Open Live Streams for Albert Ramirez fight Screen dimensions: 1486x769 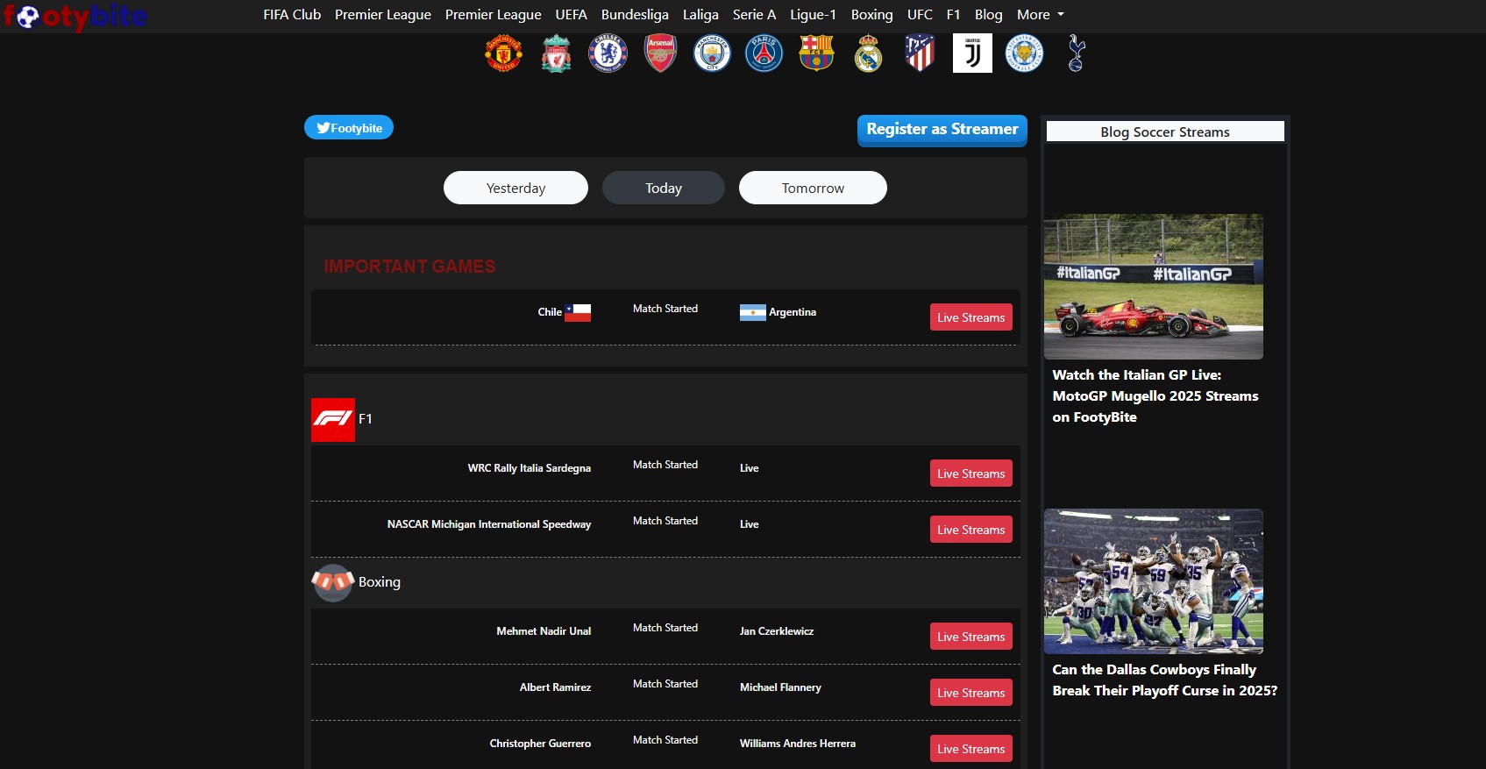click(971, 693)
